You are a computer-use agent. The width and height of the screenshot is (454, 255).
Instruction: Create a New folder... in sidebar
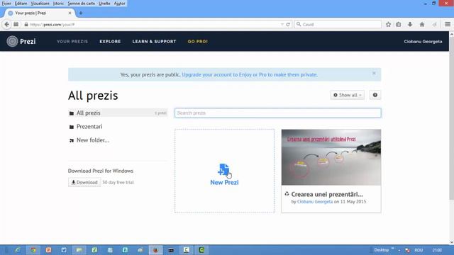(93, 140)
